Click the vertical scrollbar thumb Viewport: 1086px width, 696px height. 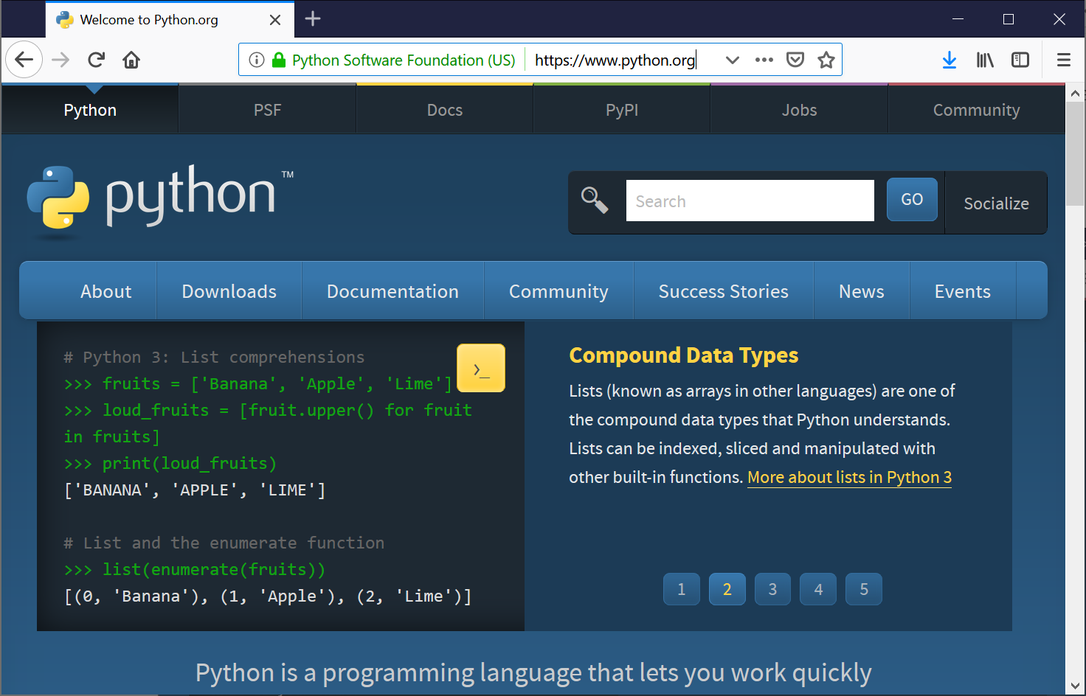click(1075, 154)
